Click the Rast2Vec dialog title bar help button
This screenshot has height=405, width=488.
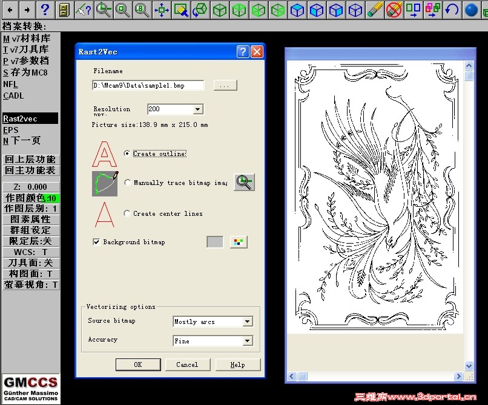pyautogui.click(x=243, y=51)
